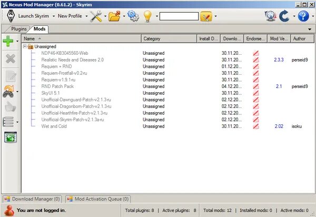This screenshot has width=316, height=217.
Task: Toggle endorsement icon for SkyUI 5.1
Action: click(x=256, y=93)
